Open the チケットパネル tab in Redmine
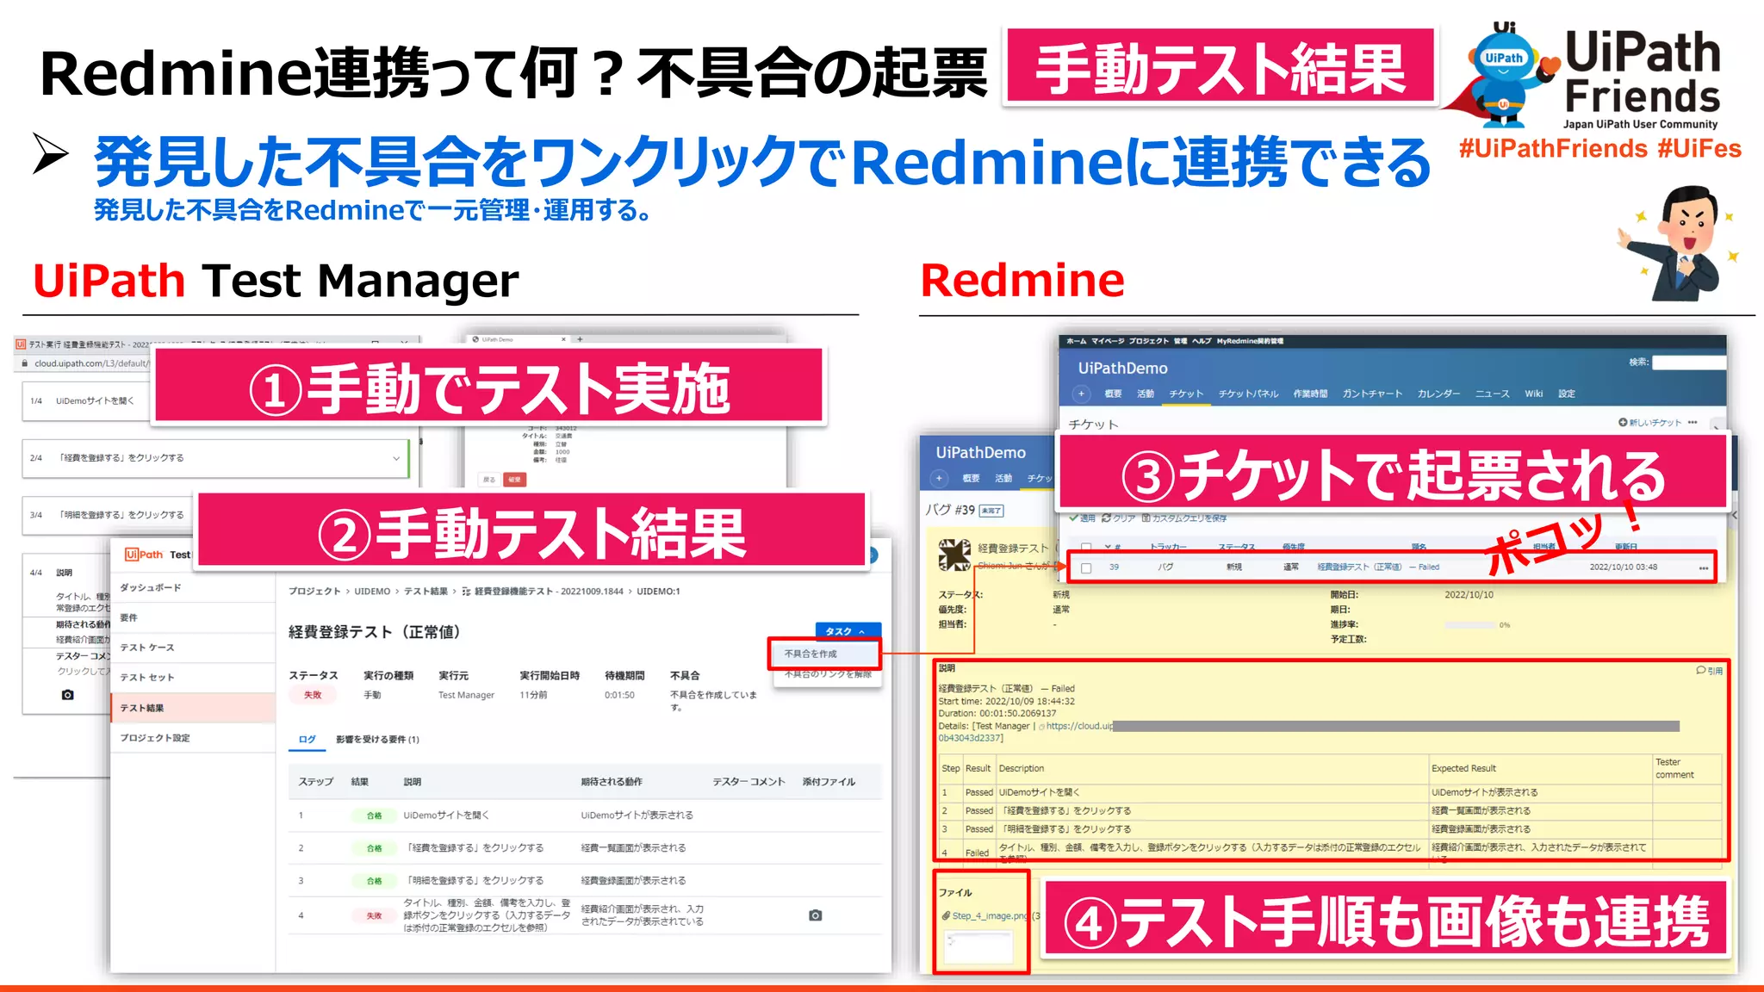The height and width of the screenshot is (992, 1764). (1248, 394)
